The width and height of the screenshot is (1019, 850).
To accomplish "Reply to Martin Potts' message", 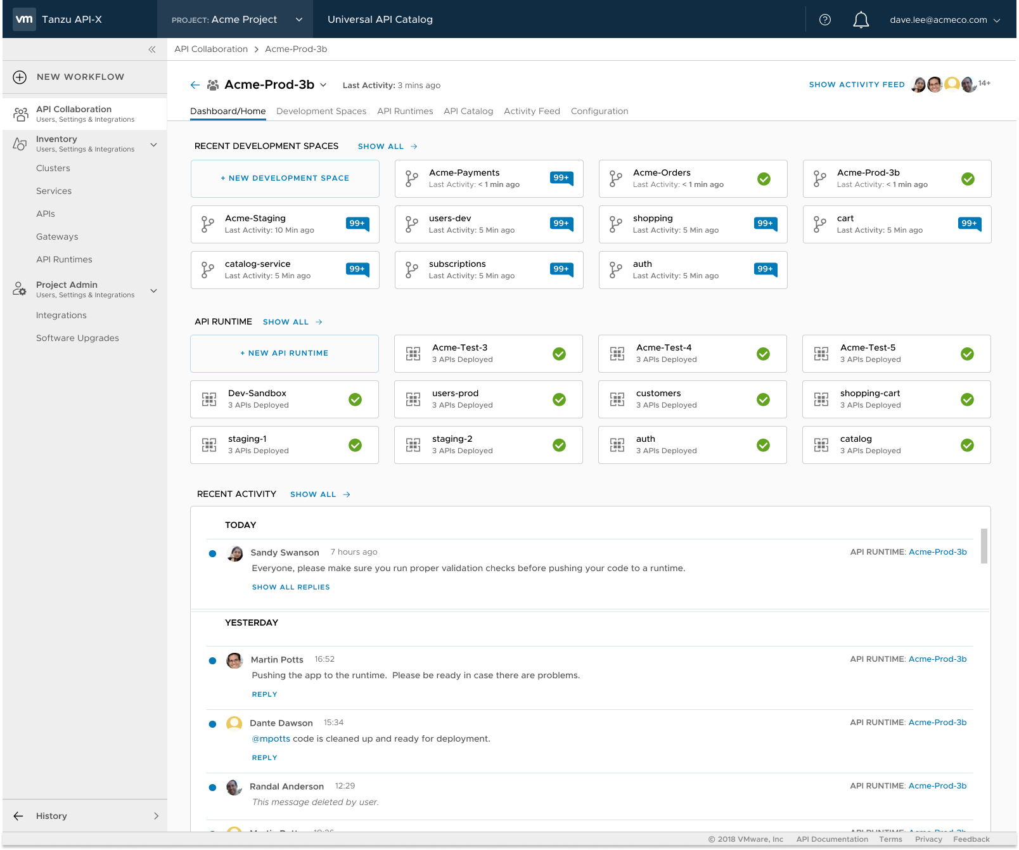I will click(265, 694).
